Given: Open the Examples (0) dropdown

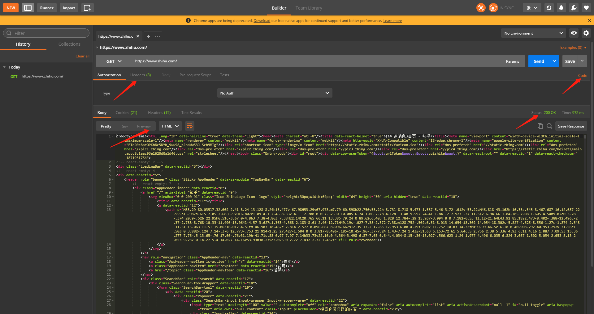Looking at the screenshot, I should (x=573, y=47).
